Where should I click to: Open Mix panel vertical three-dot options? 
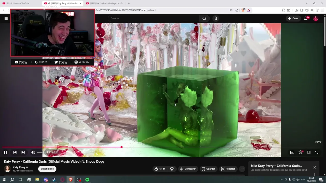[x=315, y=175]
